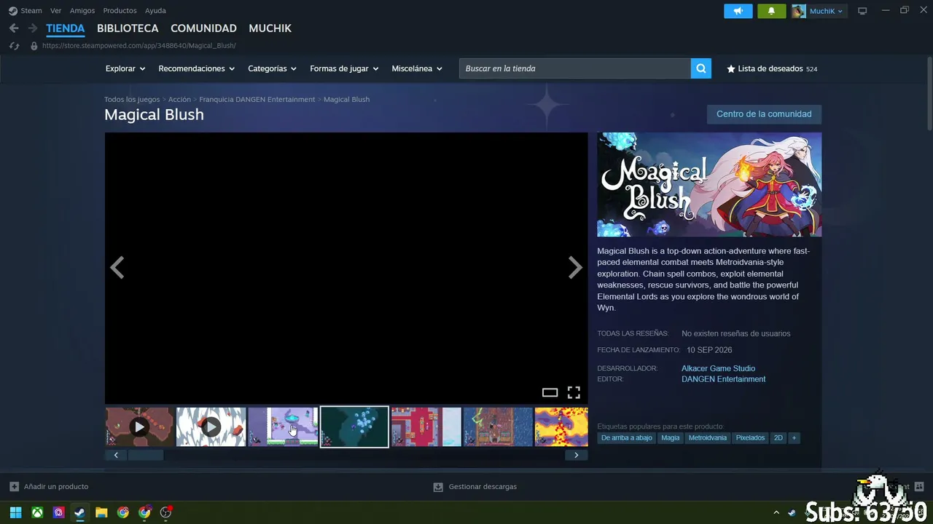Show hidden system tray icons
Viewport: 933px width, 524px height.
pyautogui.click(x=776, y=512)
